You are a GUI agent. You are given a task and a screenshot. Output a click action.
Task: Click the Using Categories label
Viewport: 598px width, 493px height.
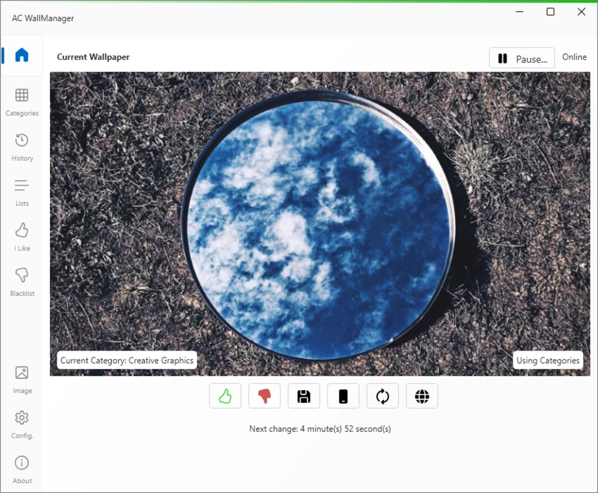click(547, 361)
